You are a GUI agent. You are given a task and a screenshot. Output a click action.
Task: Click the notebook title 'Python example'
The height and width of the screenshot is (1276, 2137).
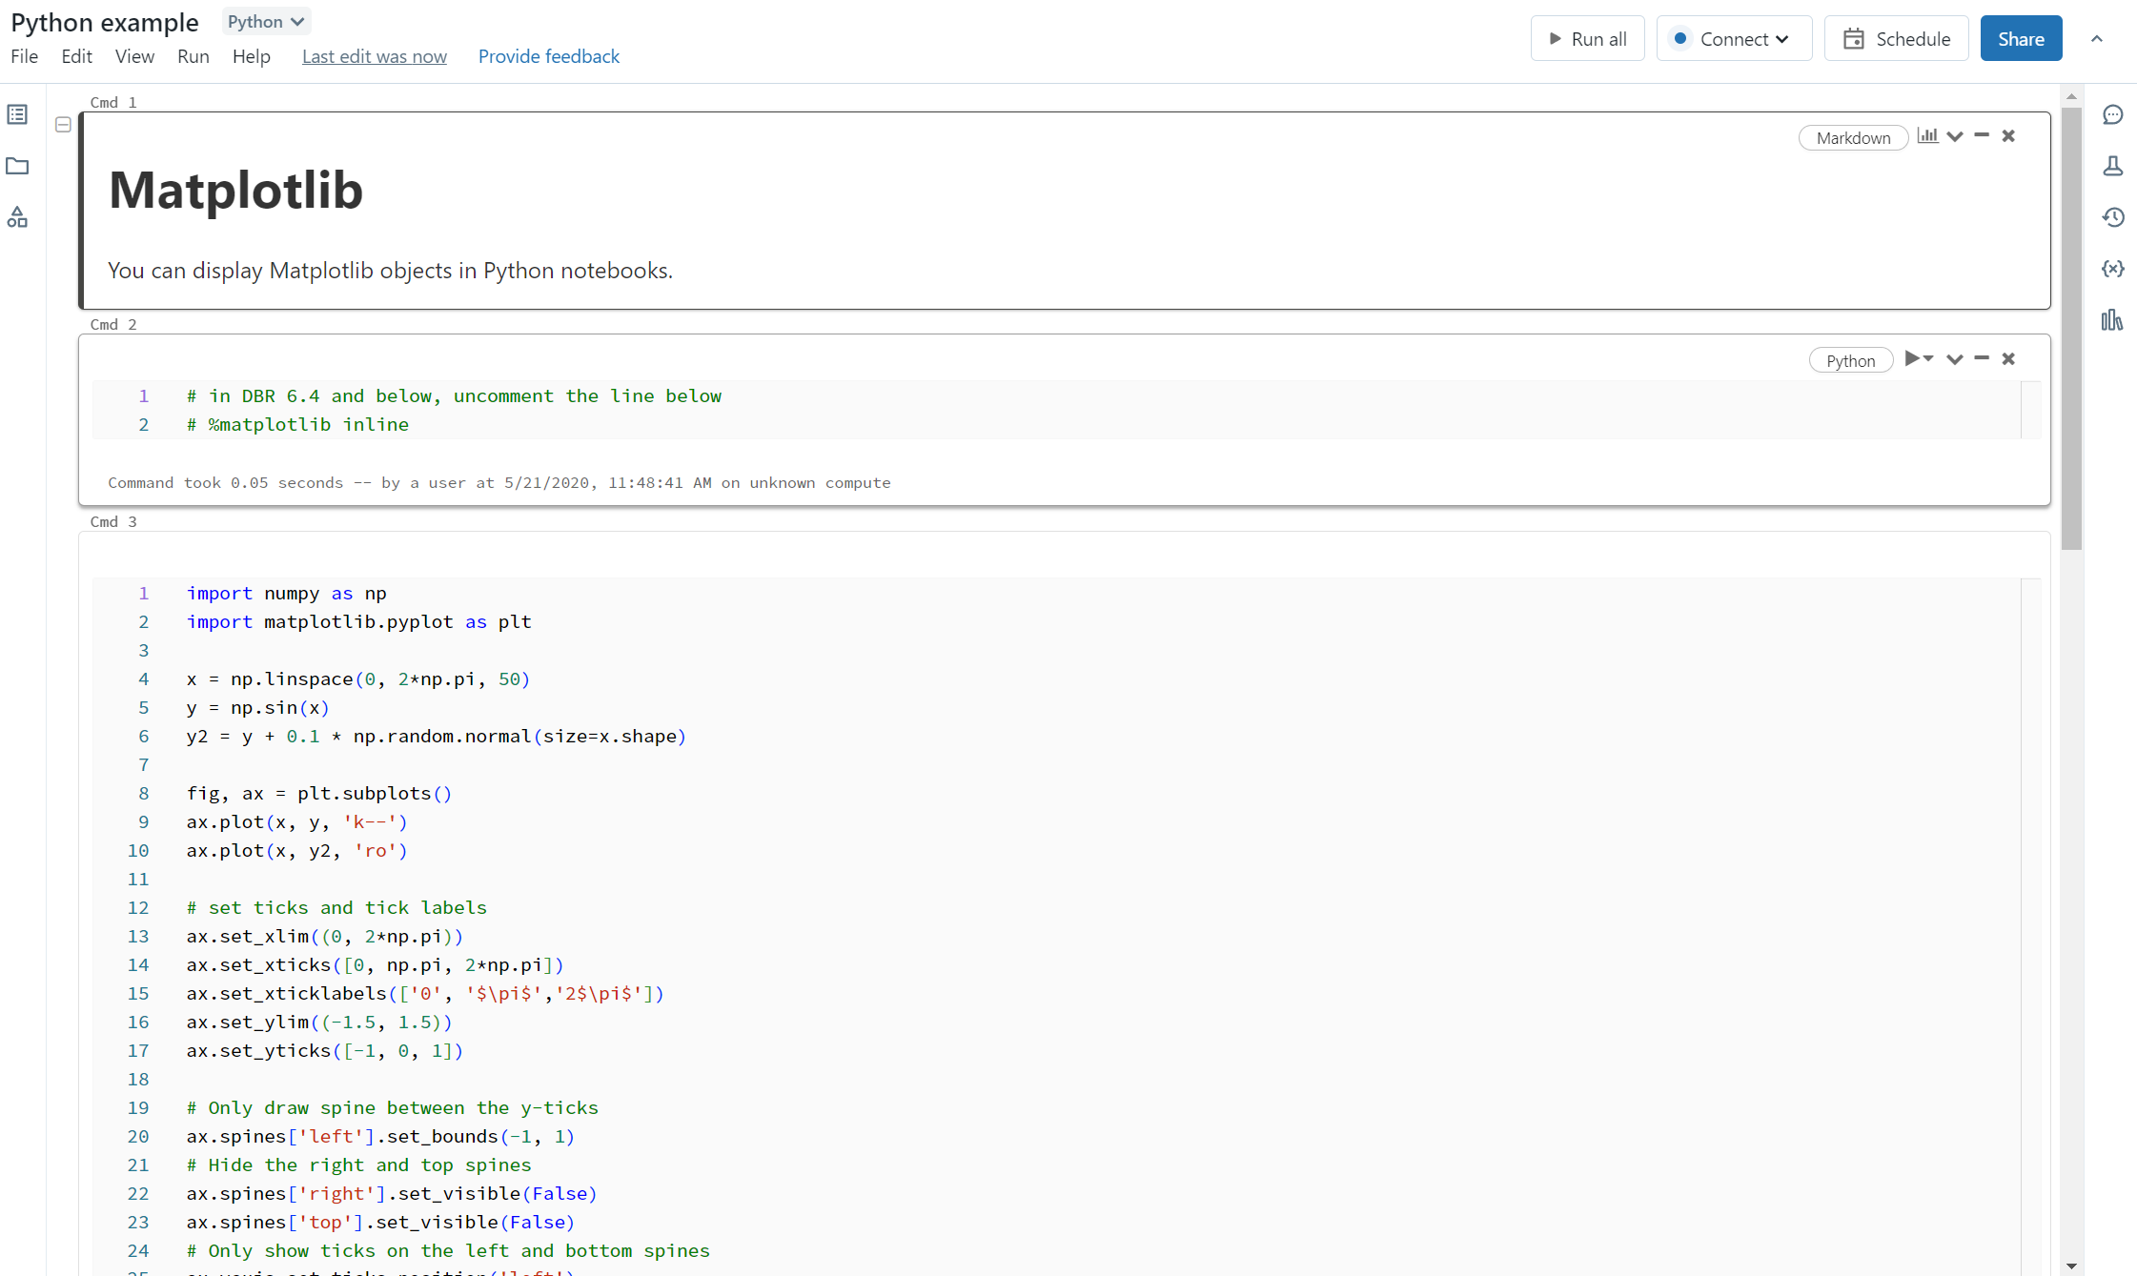tap(105, 22)
